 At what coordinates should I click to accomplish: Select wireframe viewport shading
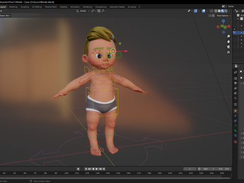216,11
